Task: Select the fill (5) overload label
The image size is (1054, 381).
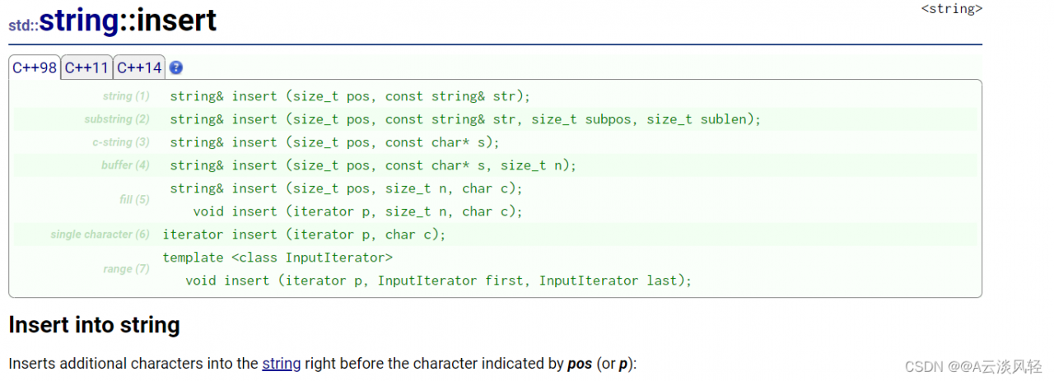Action: tap(135, 200)
